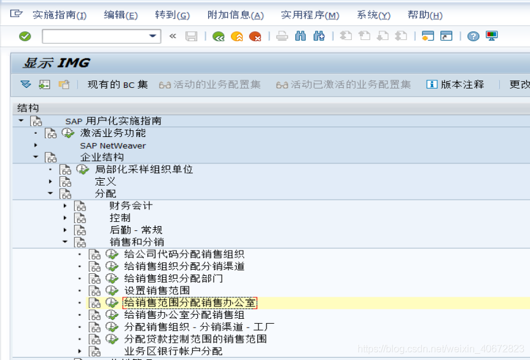Open the 附加信息 menu
This screenshot has width=530, height=360.
(x=235, y=15)
